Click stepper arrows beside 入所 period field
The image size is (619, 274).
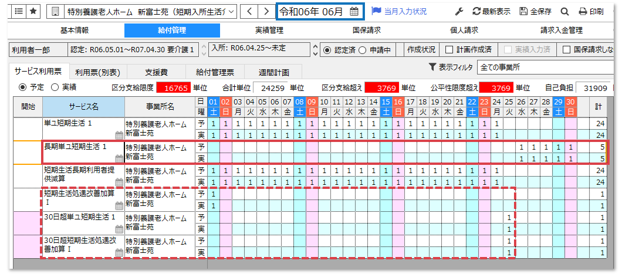pos(314,50)
